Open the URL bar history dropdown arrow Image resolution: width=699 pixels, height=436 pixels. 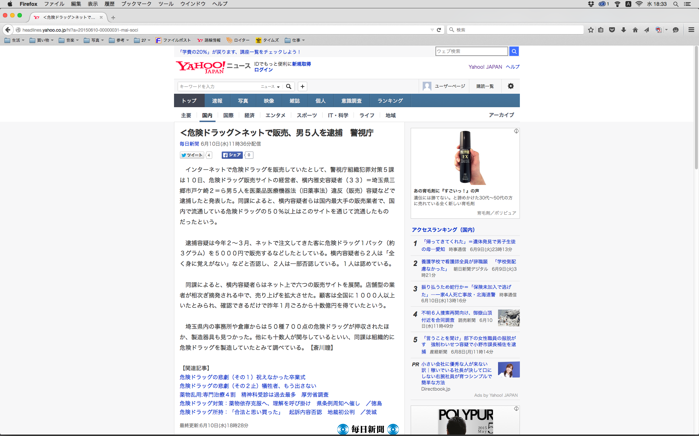coord(432,30)
